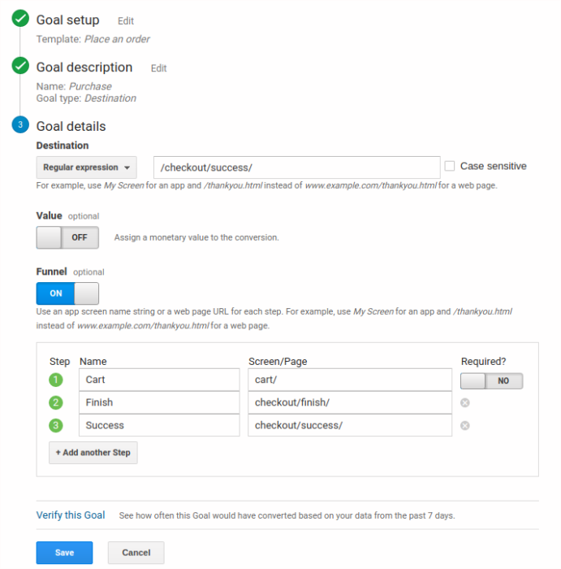Edit the Goal description section

158,68
